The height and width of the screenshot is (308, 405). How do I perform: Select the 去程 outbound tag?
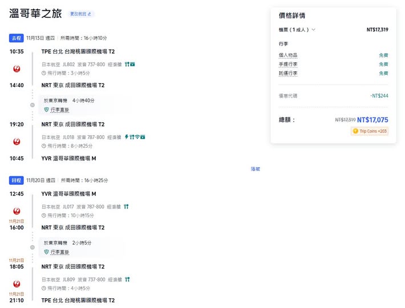coord(16,38)
